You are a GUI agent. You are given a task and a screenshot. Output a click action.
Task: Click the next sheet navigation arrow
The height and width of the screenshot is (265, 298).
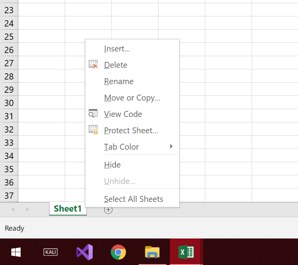click(x=28, y=210)
